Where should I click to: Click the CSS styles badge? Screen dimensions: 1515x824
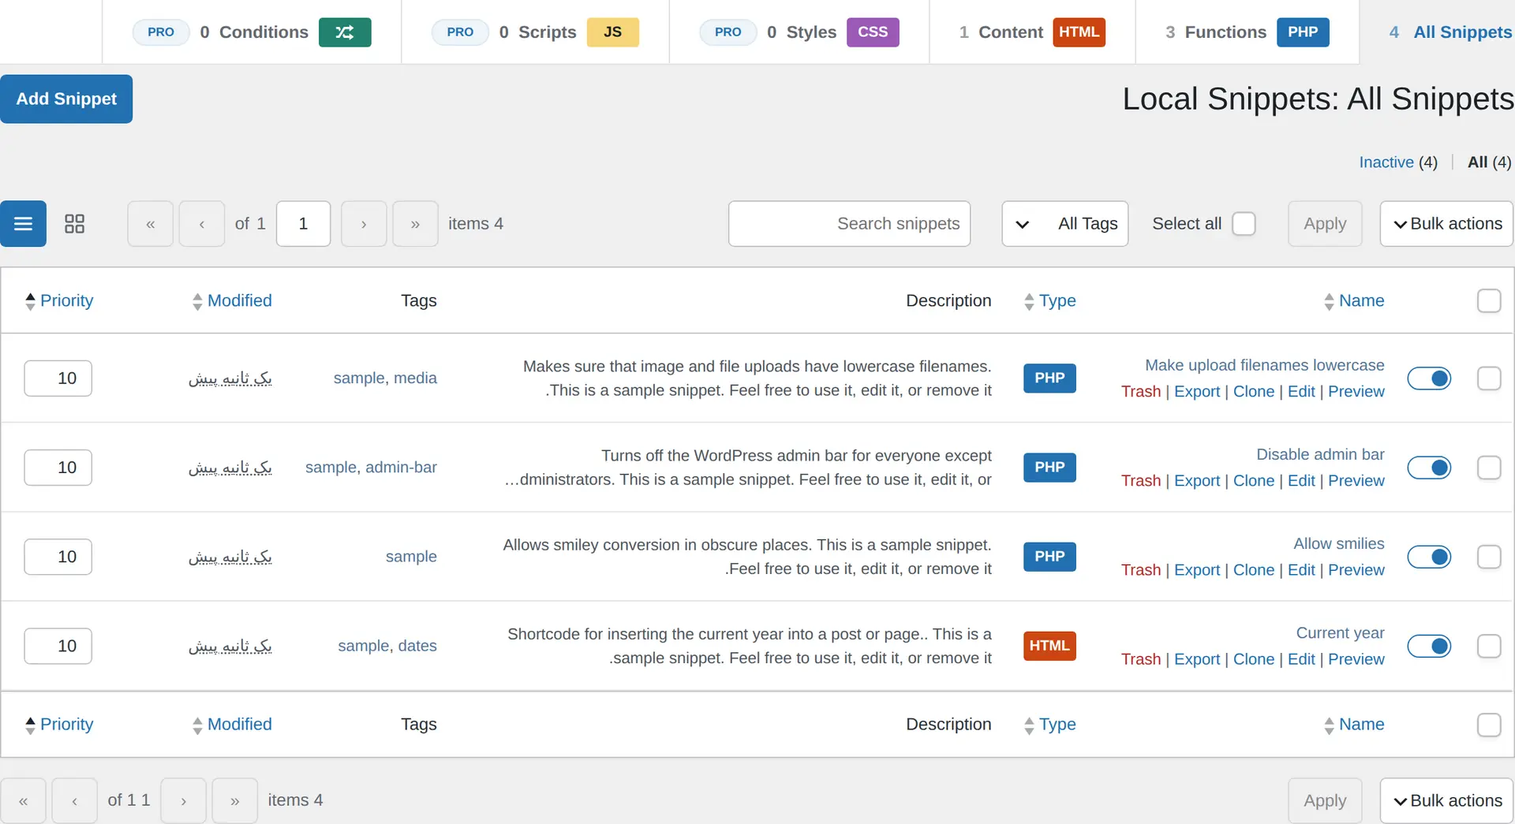click(873, 32)
